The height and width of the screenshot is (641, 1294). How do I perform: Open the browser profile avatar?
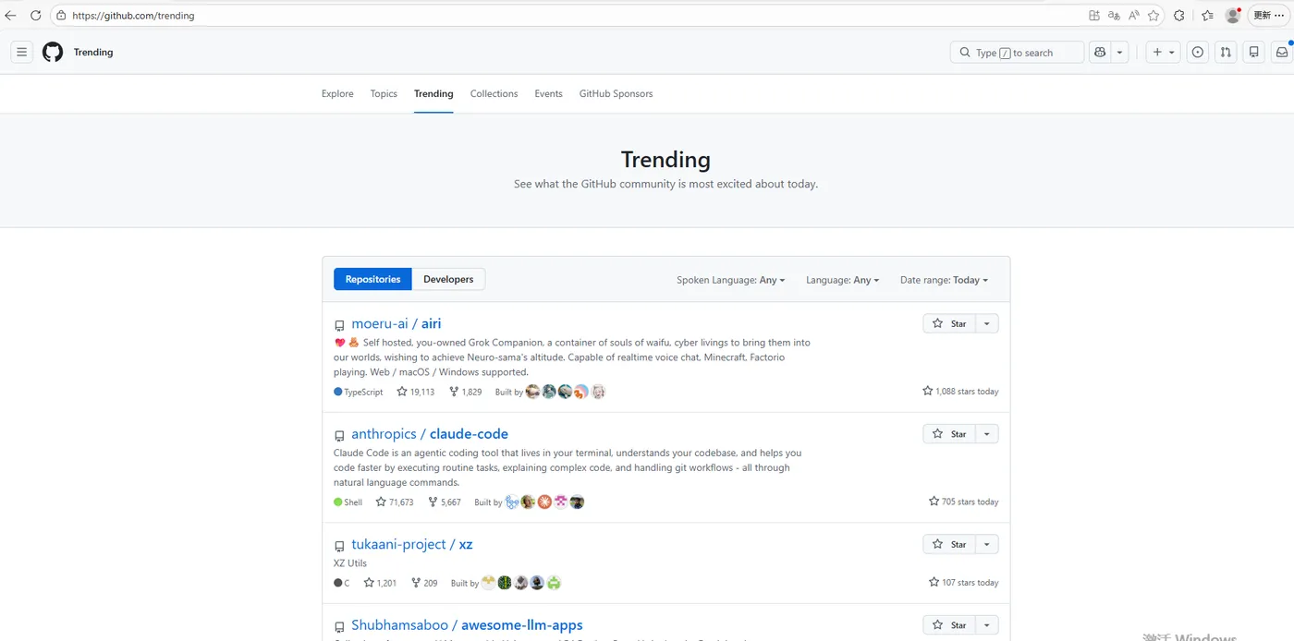[1233, 16]
